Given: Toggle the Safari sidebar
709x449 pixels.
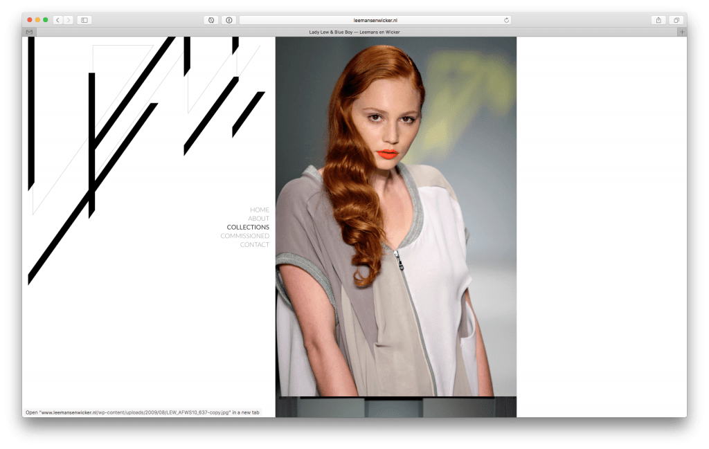Looking at the screenshot, I should [84, 20].
